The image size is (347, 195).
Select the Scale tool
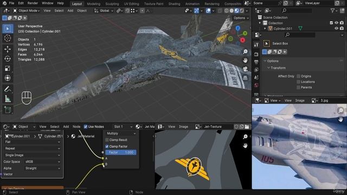tap(8, 69)
